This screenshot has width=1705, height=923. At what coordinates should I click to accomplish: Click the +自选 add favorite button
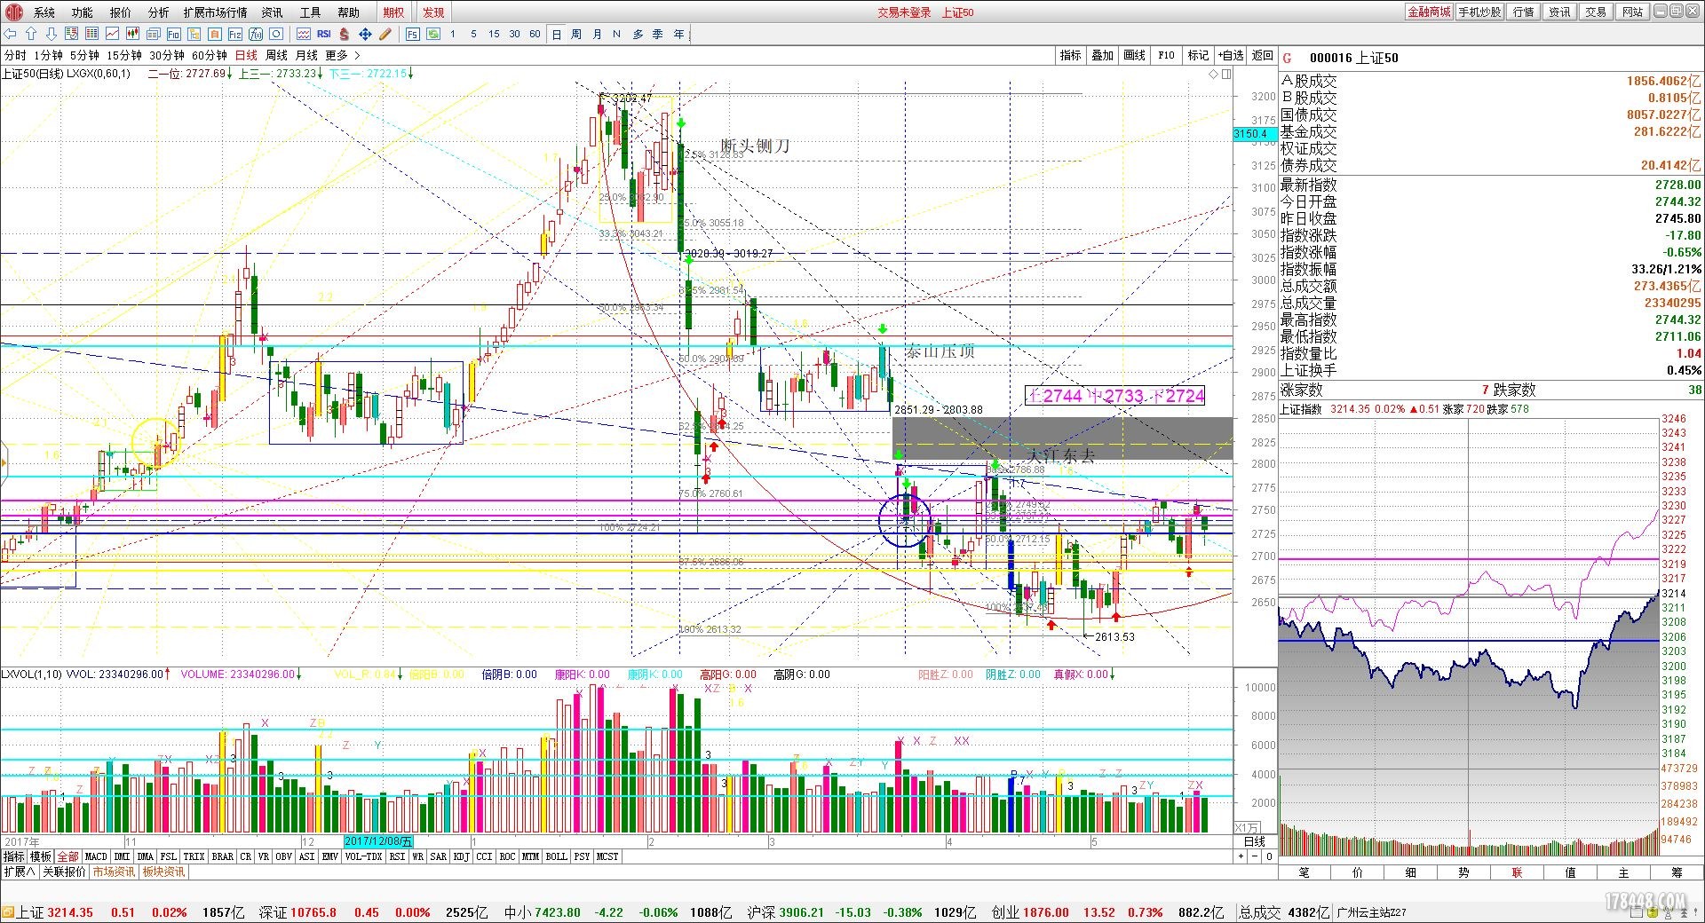(x=1231, y=55)
